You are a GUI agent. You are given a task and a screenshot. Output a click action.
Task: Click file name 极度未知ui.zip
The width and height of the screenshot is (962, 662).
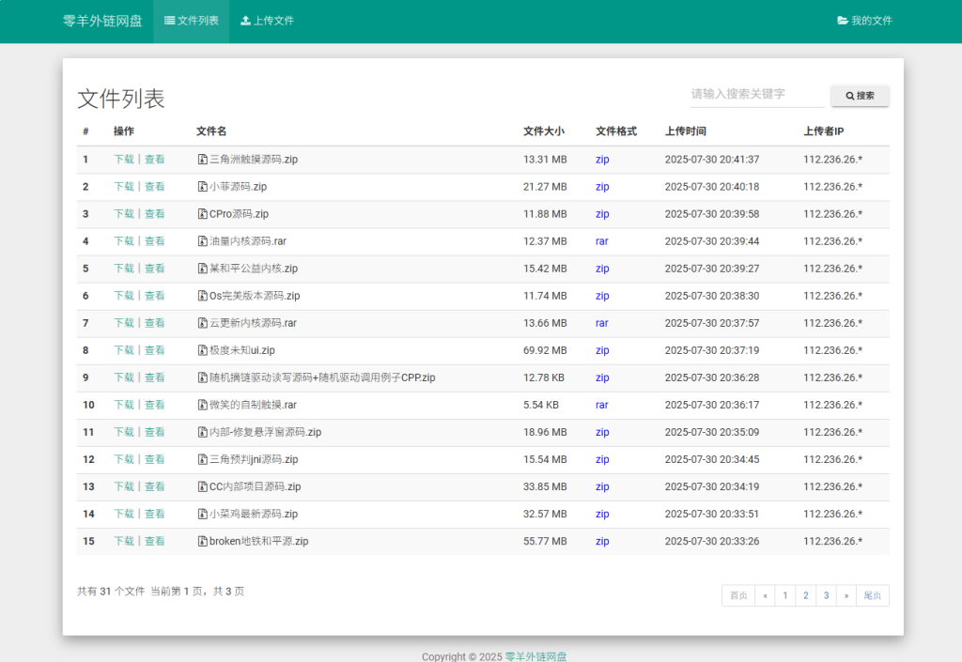[242, 350]
